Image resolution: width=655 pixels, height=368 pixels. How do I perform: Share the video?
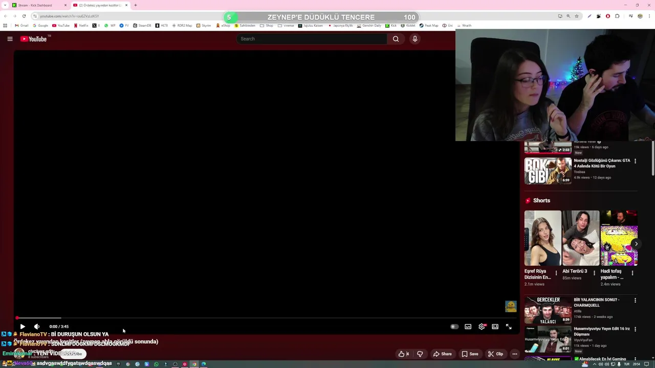442,354
